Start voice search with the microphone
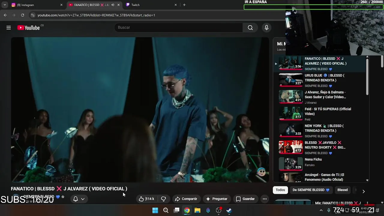Image resolution: width=384 pixels, height=216 pixels. [266, 28]
